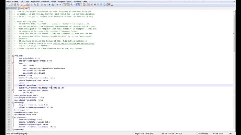Click 'Ln : 34' in status bar
This screenshot has height=135, width=241.
[165, 133]
